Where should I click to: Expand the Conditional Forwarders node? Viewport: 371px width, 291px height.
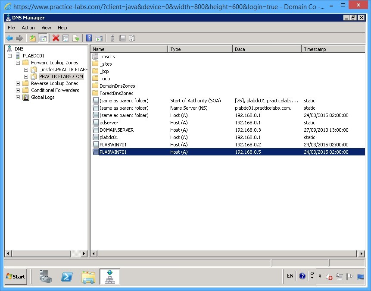[x=17, y=90]
